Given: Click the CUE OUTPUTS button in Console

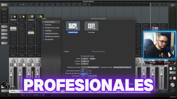Looking at the screenshot, I should 173,73.
